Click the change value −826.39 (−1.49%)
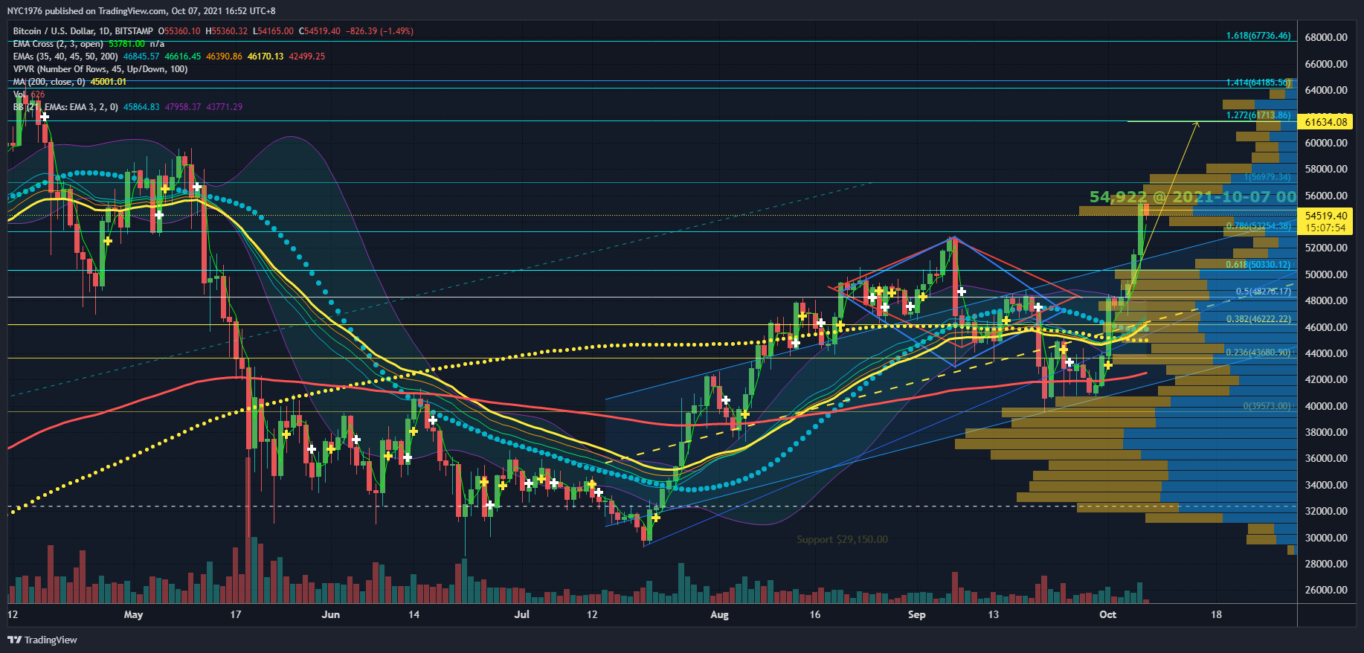Viewport: 1364px width, 653px height. 379,31
